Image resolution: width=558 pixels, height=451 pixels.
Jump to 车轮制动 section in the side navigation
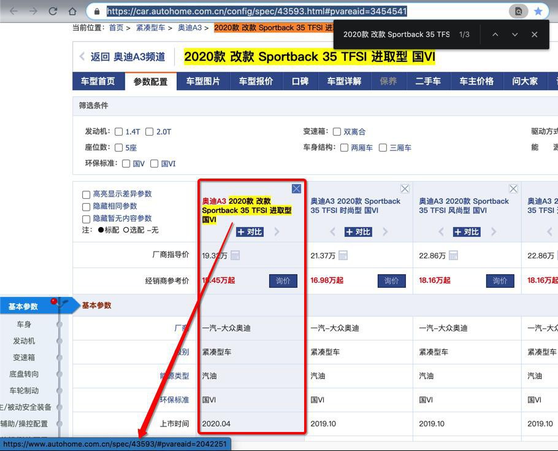pyautogui.click(x=24, y=390)
